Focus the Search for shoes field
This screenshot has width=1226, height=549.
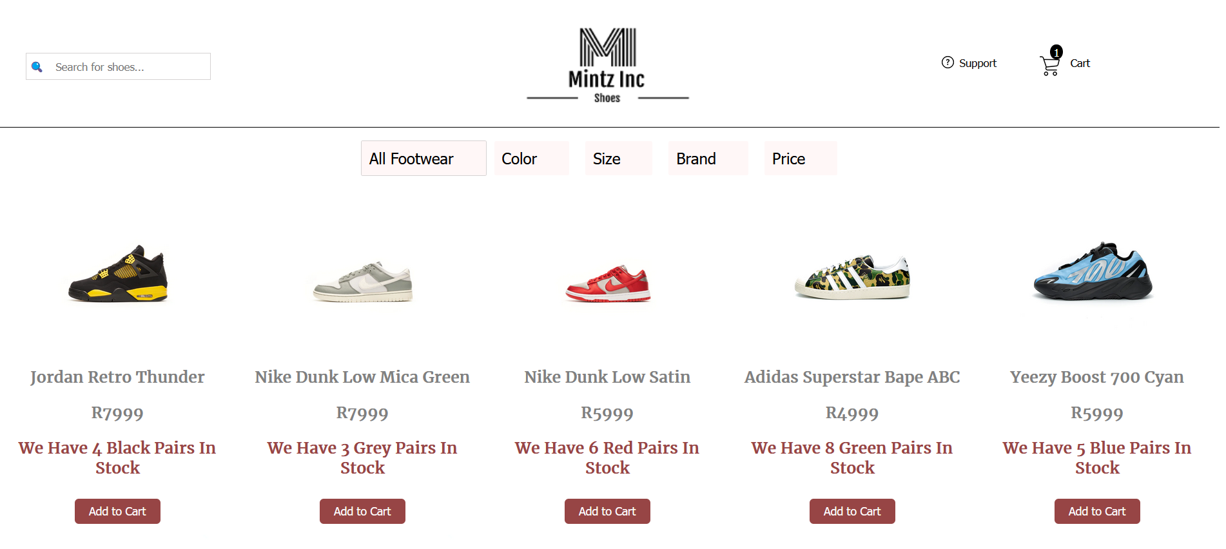click(118, 66)
